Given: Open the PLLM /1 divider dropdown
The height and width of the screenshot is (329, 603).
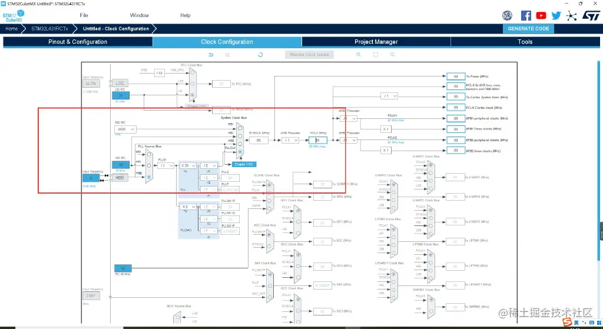Looking at the screenshot, I should click(x=165, y=165).
